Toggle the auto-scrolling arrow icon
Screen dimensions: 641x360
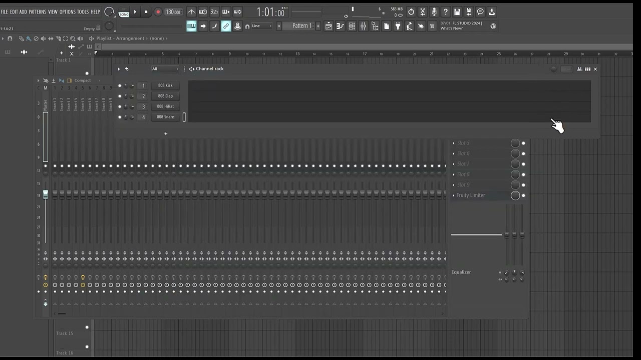203,26
